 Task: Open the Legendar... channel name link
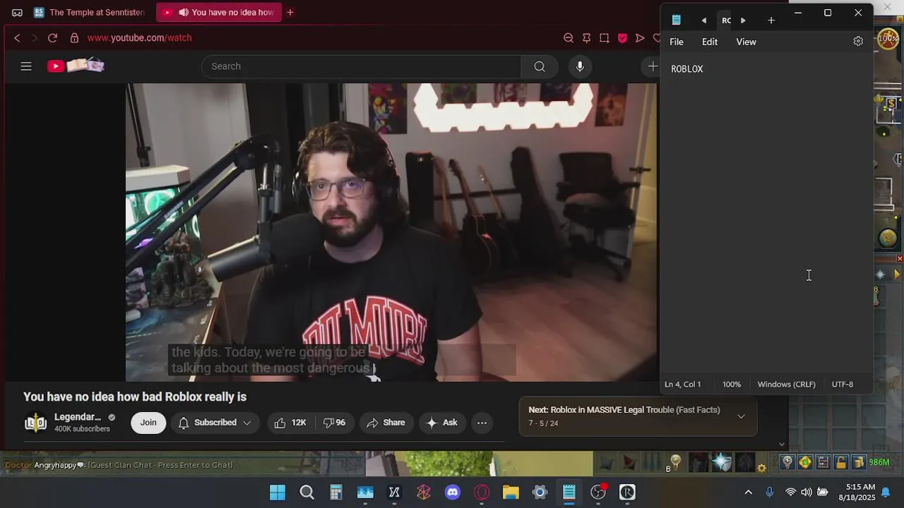pos(78,417)
